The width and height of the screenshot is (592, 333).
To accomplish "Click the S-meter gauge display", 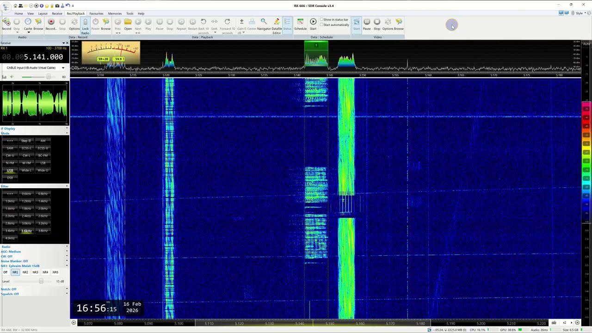I will point(111,52).
